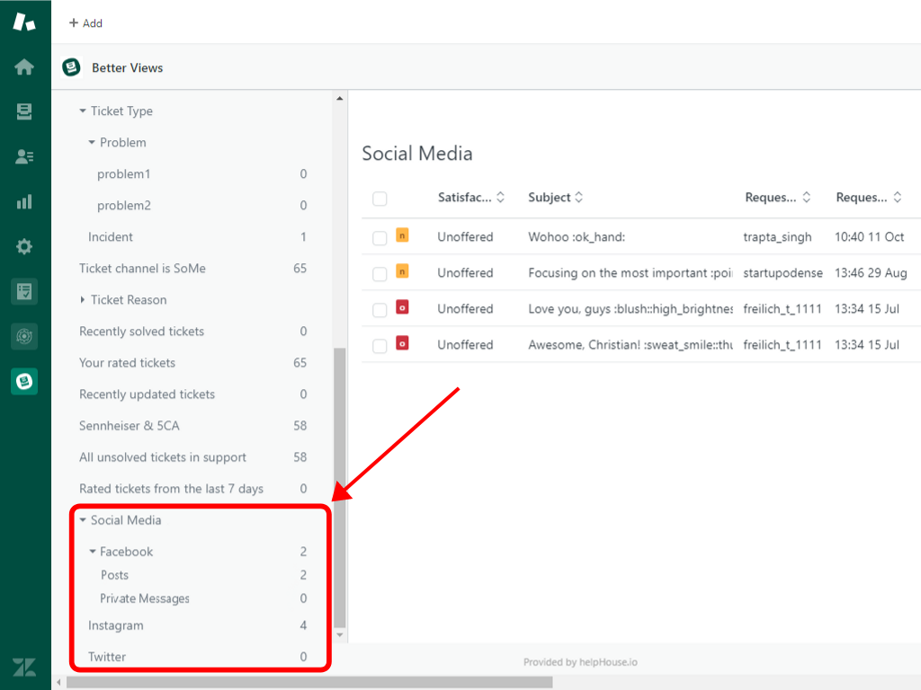Tick the select-all checkbox in table header
This screenshot has height=690, width=921.
coord(380,199)
